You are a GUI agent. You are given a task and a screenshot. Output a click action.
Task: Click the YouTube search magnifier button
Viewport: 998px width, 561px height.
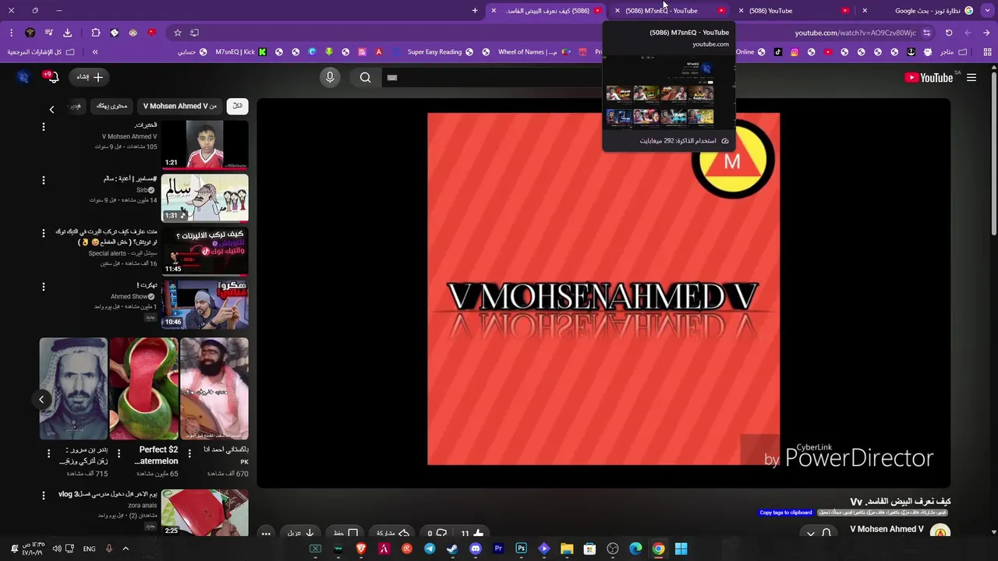(365, 77)
